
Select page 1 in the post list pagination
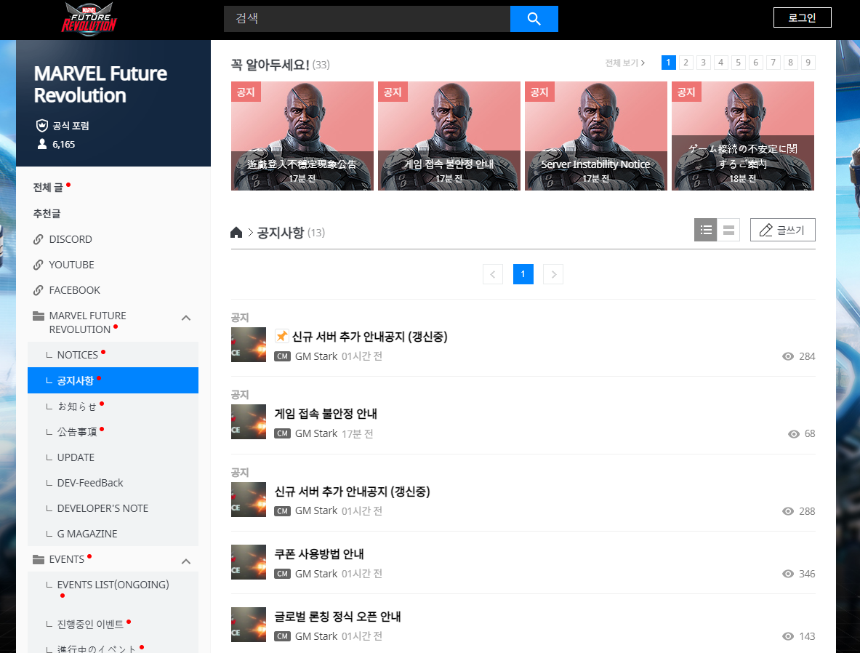click(x=523, y=274)
